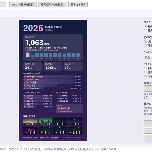
Task: Click the '大きさ' settings label
Action: pyautogui.click(x=147, y=22)
